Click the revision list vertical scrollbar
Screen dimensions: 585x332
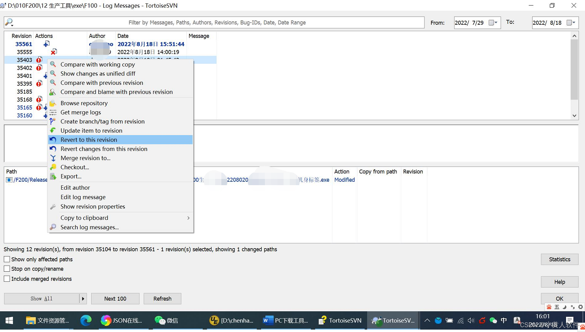[574, 69]
